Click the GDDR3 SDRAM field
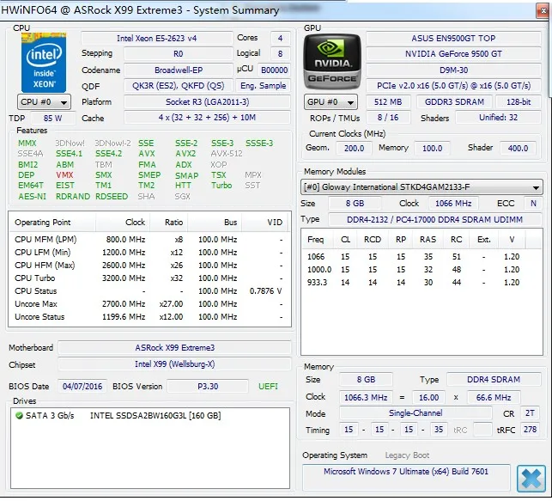 tap(454, 102)
